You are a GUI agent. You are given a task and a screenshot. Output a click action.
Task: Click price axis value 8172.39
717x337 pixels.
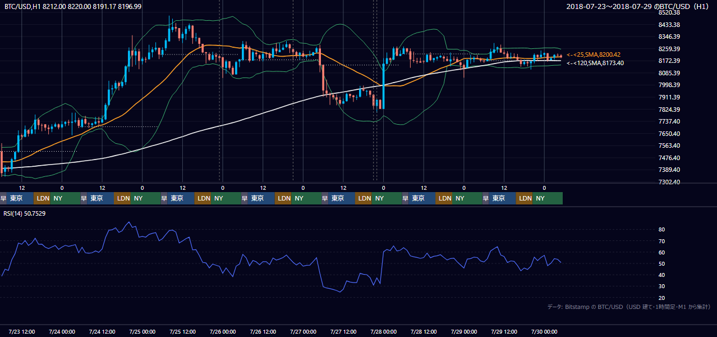669,61
